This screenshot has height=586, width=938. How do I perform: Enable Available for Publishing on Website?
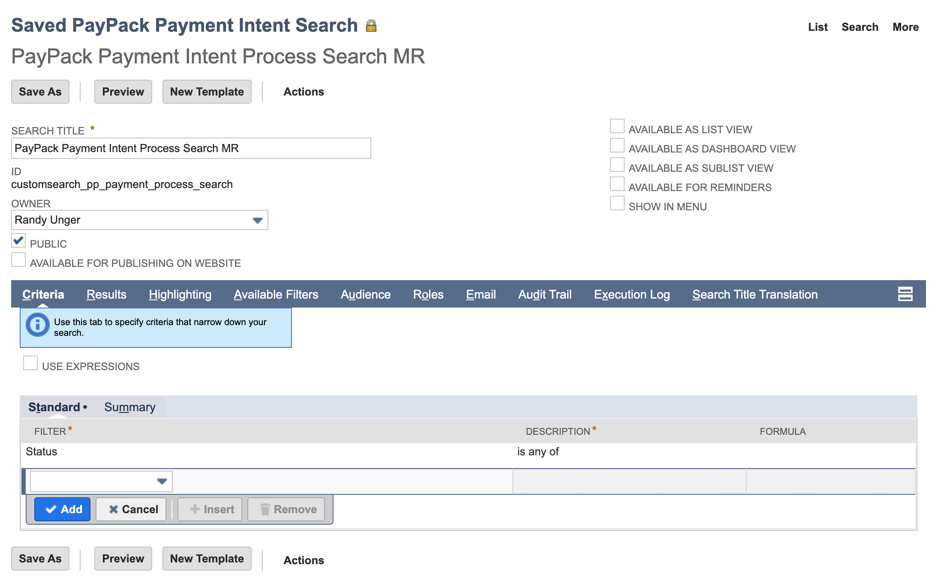tap(18, 260)
